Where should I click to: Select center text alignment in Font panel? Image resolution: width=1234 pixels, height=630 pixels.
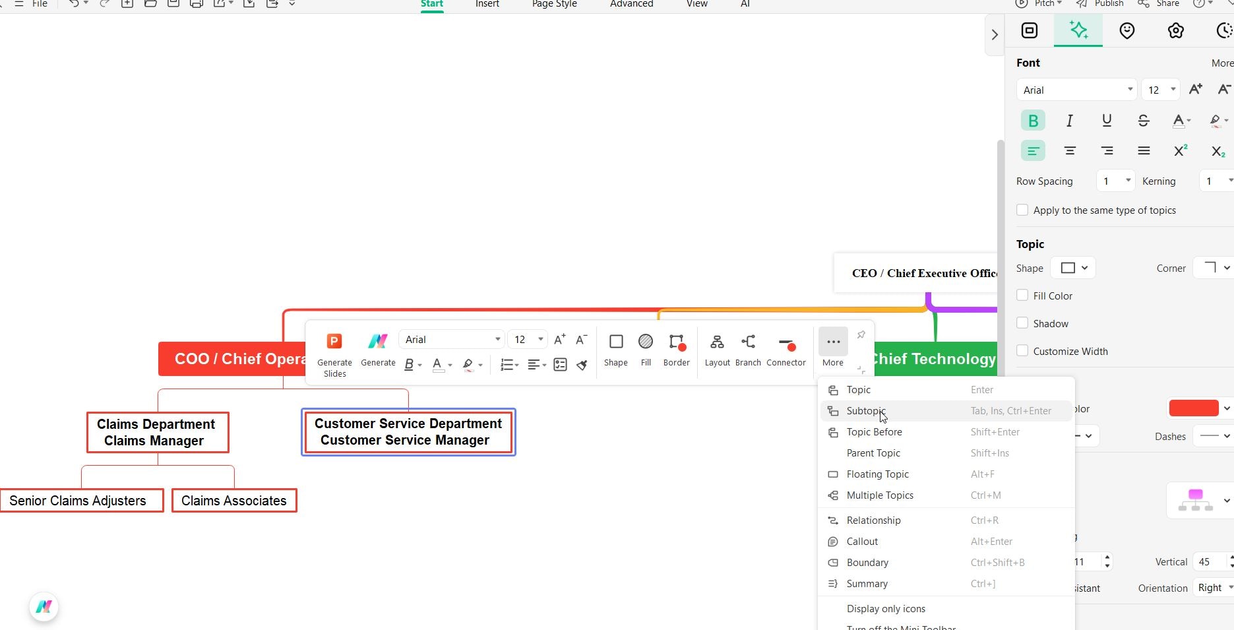pyautogui.click(x=1070, y=151)
